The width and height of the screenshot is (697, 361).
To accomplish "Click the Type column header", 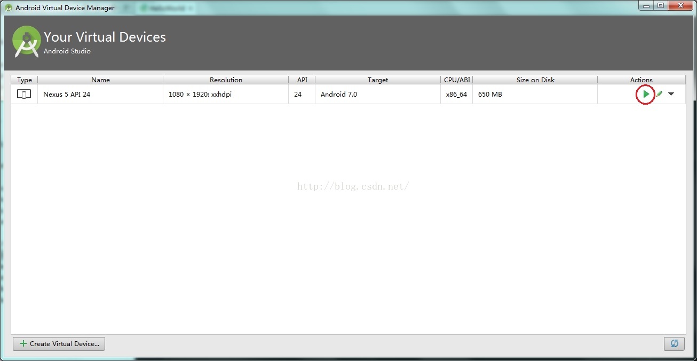I will click(x=25, y=80).
